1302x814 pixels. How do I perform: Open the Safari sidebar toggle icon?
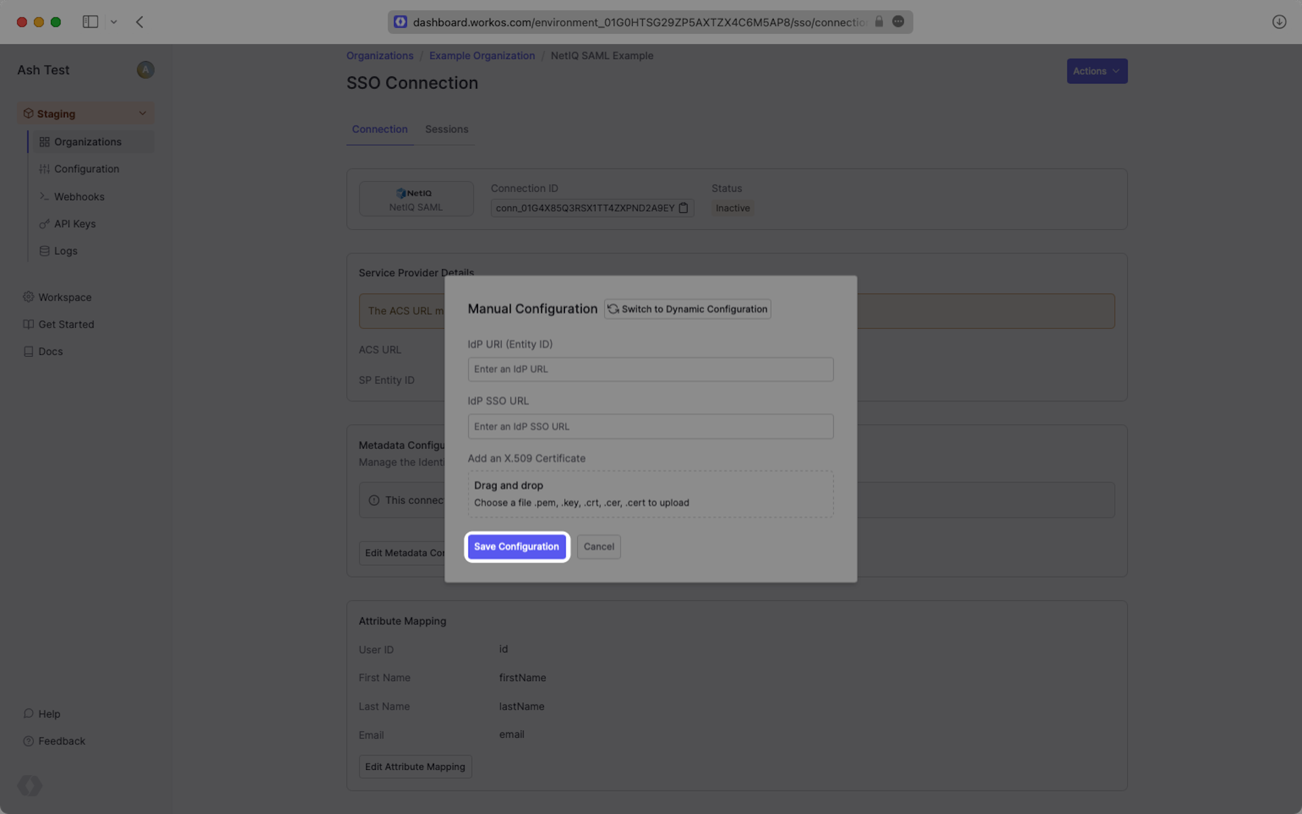tap(90, 22)
